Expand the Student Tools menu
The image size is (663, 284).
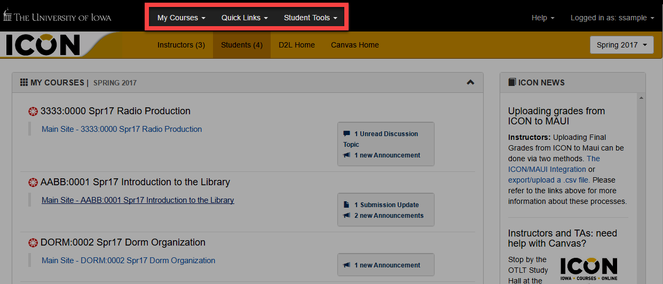click(x=310, y=18)
